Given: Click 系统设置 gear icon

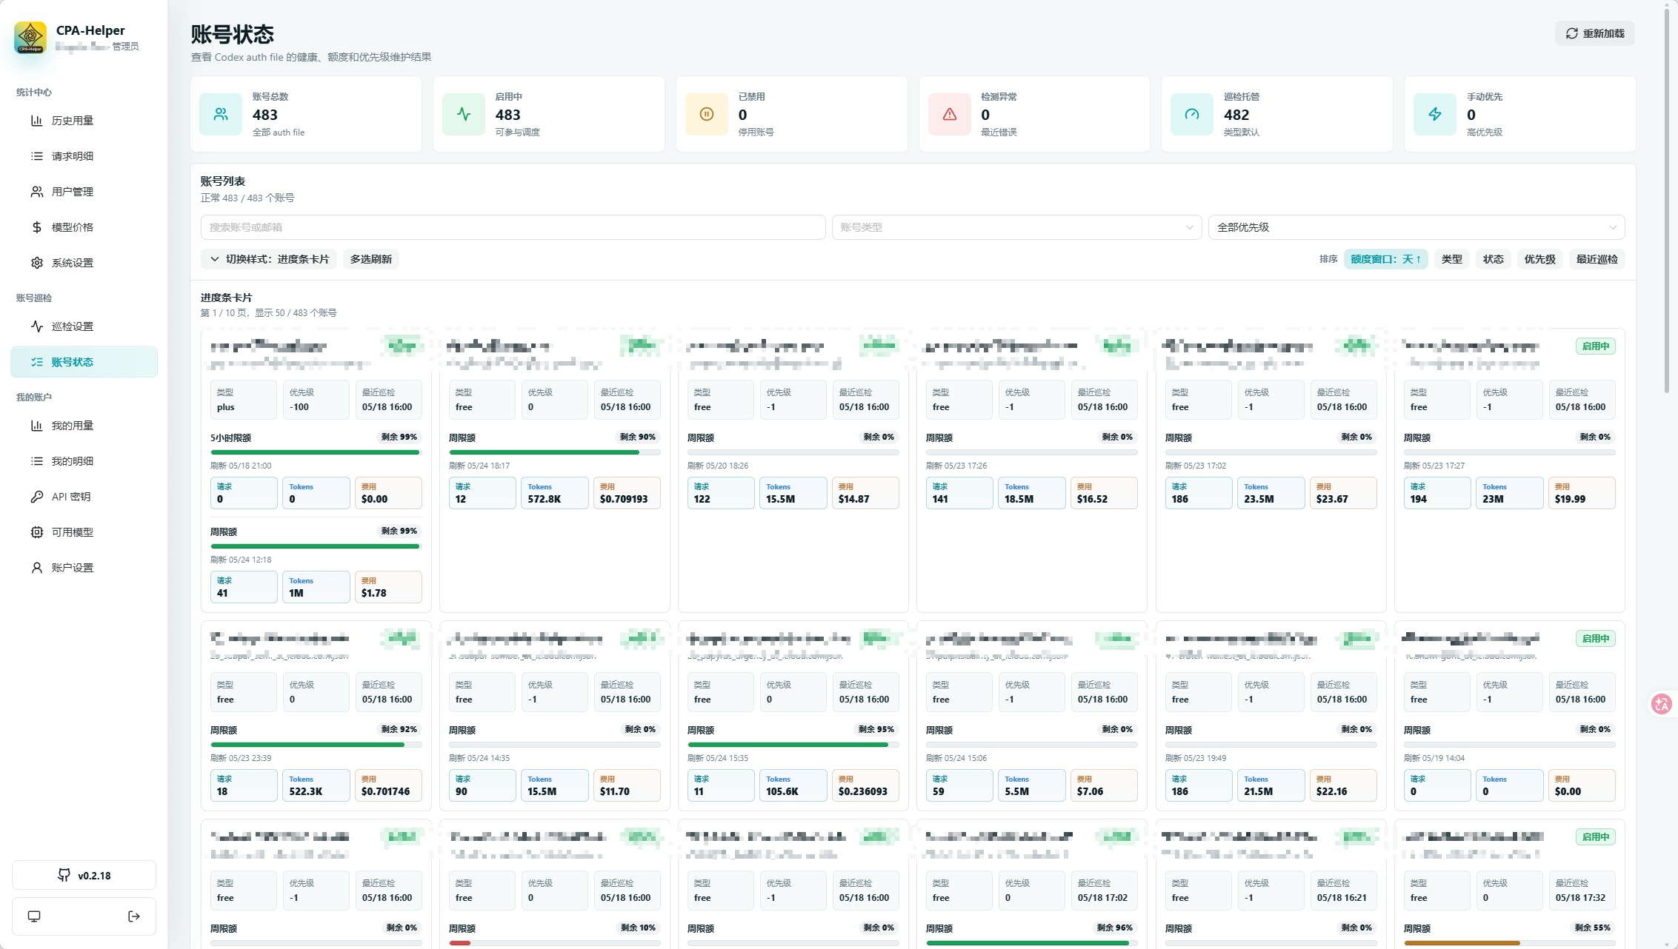Looking at the screenshot, I should (36, 263).
